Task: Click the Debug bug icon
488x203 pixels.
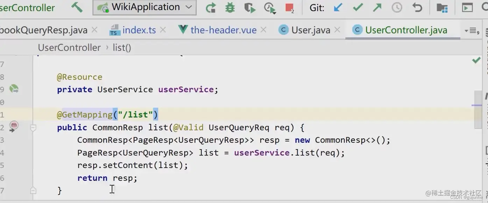Action: (230, 8)
